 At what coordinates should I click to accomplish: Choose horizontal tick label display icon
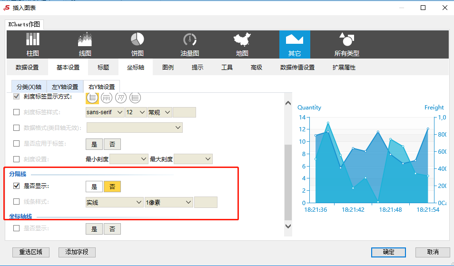point(92,98)
